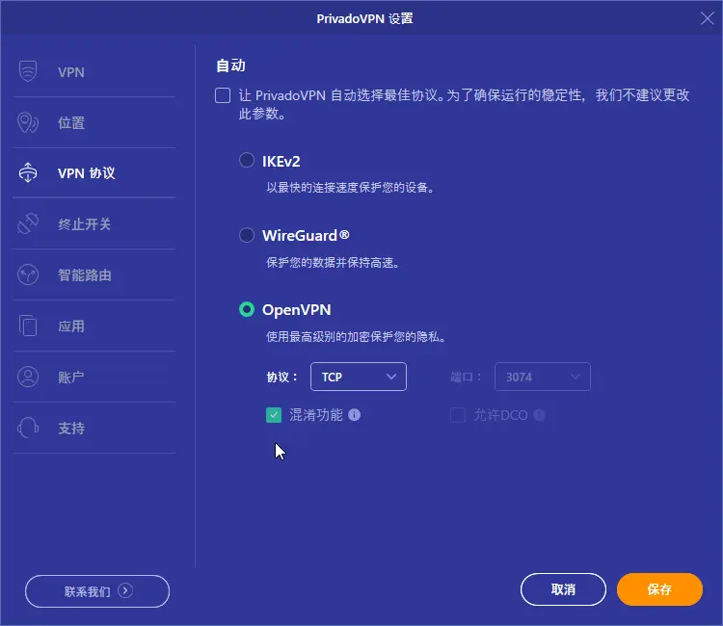The width and height of the screenshot is (723, 626).
Task: Click the text 使用最高级别的加密保护您的隐私。
Action: [x=357, y=337]
